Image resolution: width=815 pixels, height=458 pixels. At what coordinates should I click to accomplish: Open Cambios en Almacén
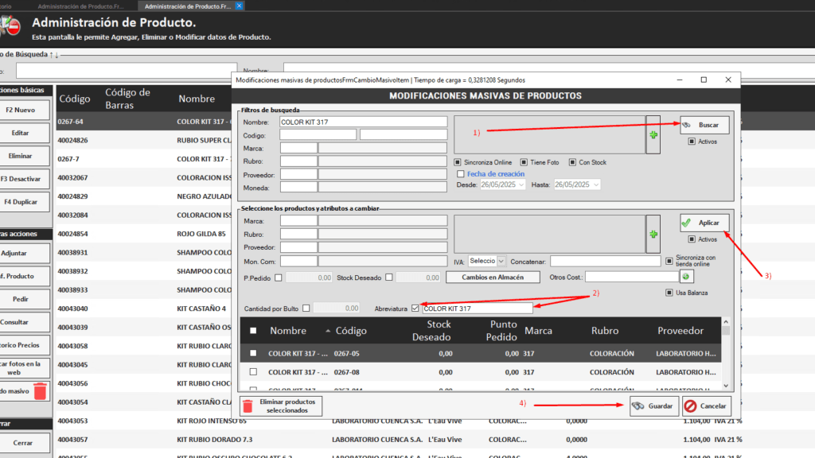click(493, 278)
